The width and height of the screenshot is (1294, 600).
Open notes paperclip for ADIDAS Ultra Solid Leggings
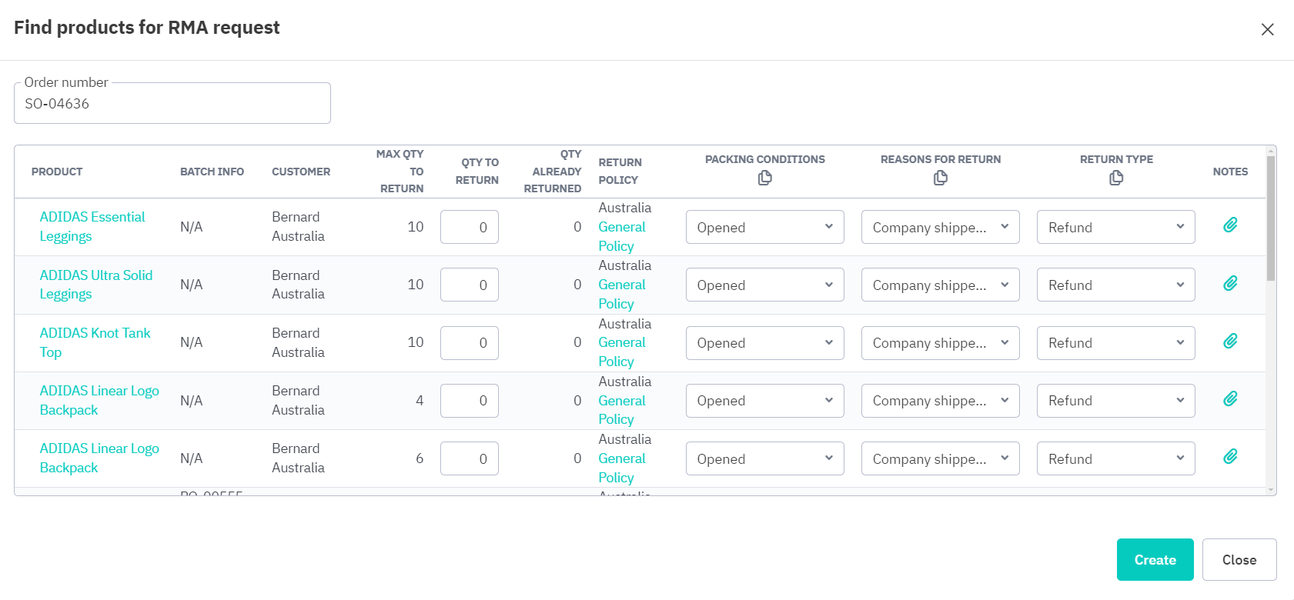pyautogui.click(x=1230, y=283)
